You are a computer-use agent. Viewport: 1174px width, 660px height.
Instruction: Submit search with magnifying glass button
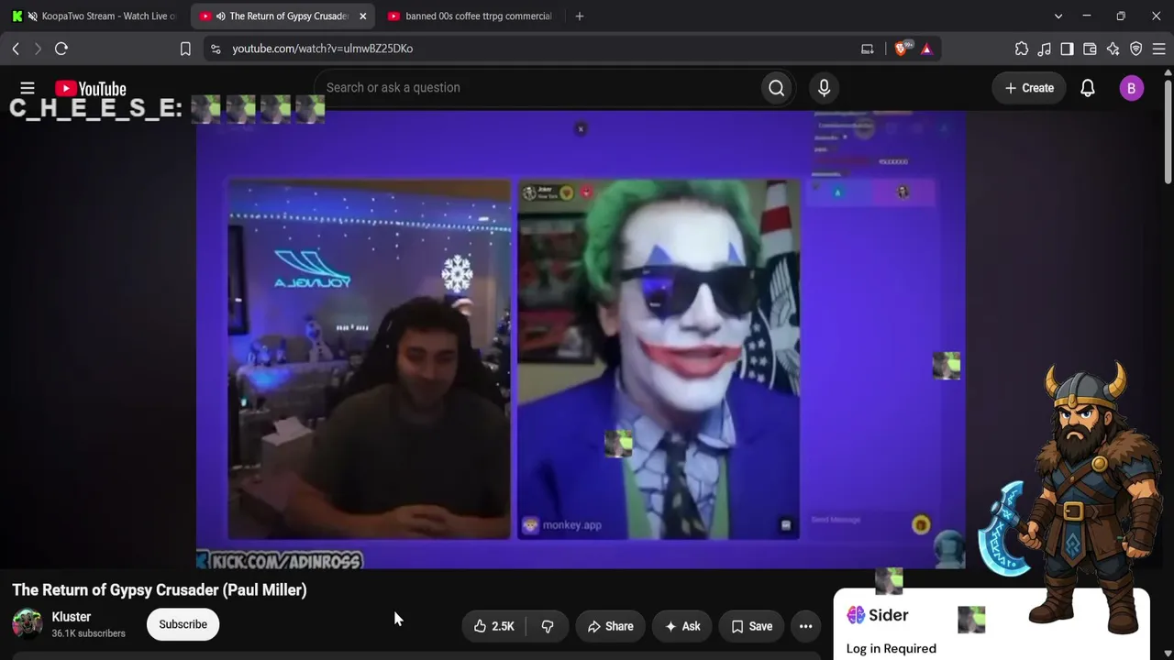(777, 88)
